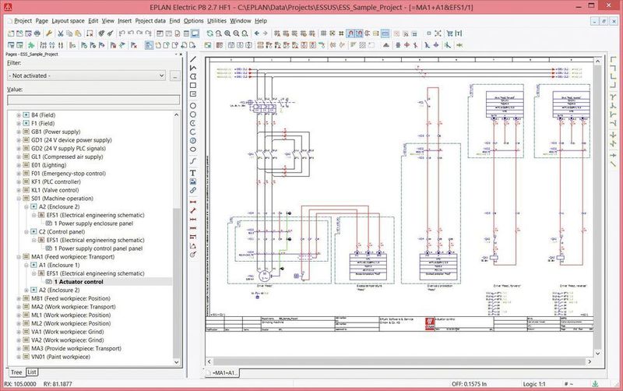This screenshot has width=623, height=391.
Task: Open the Utilities menu
Action: [x=216, y=21]
